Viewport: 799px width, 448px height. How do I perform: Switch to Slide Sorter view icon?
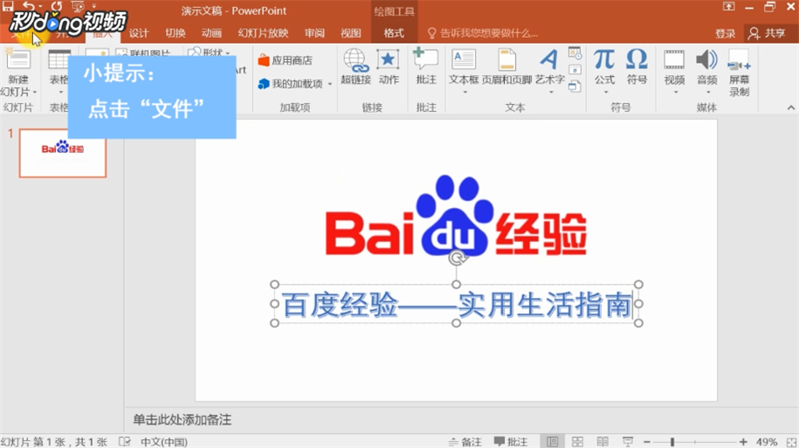(x=577, y=442)
